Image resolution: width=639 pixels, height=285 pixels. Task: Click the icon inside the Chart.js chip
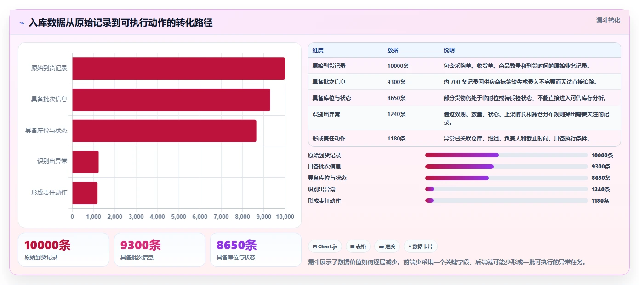[314, 246]
